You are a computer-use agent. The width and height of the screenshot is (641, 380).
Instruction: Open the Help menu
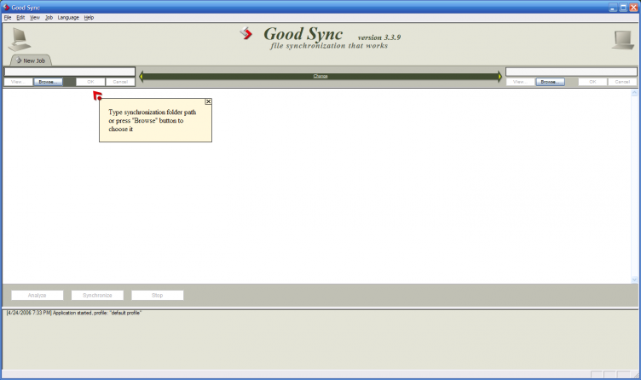[x=89, y=17]
